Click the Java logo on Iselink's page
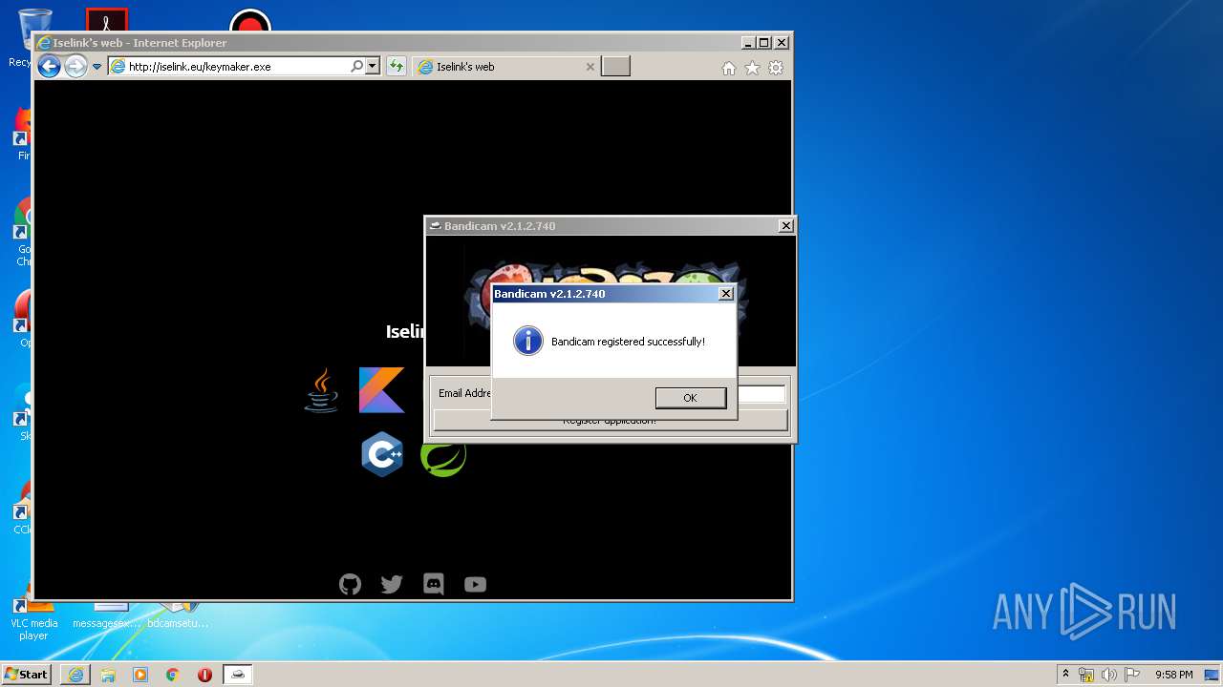1223x687 pixels. pyautogui.click(x=321, y=390)
